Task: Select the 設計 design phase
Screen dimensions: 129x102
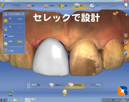Action: click(79, 6)
